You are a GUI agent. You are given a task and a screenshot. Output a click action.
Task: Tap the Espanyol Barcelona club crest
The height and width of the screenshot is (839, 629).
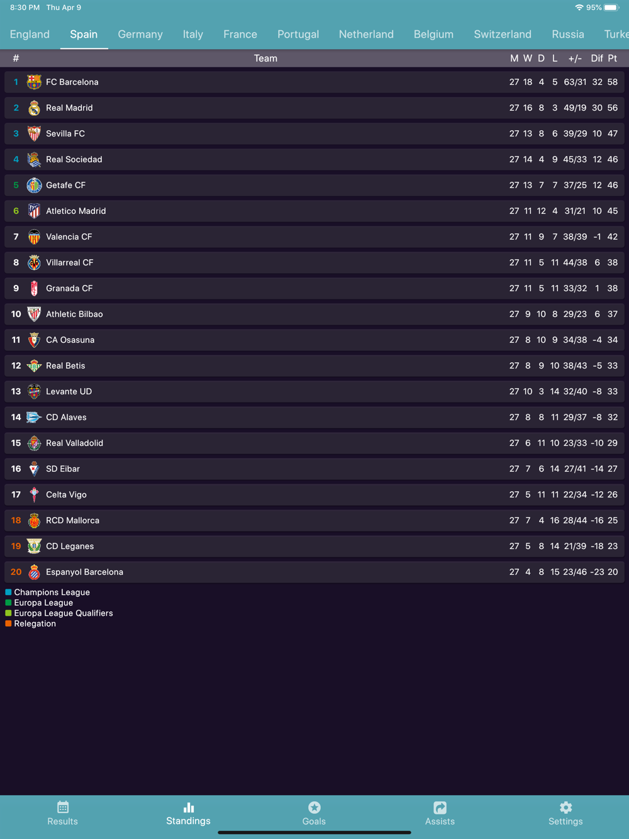click(x=34, y=572)
